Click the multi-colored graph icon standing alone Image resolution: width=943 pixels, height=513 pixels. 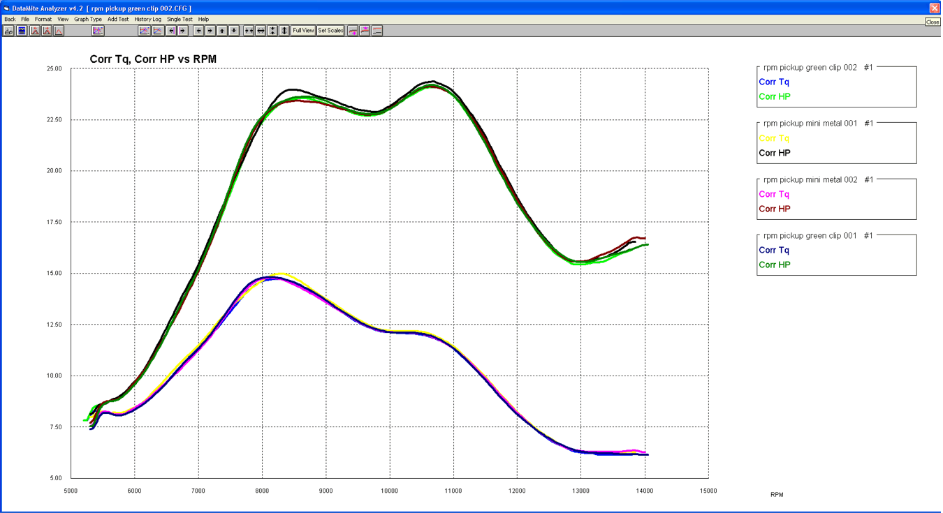[98, 31]
